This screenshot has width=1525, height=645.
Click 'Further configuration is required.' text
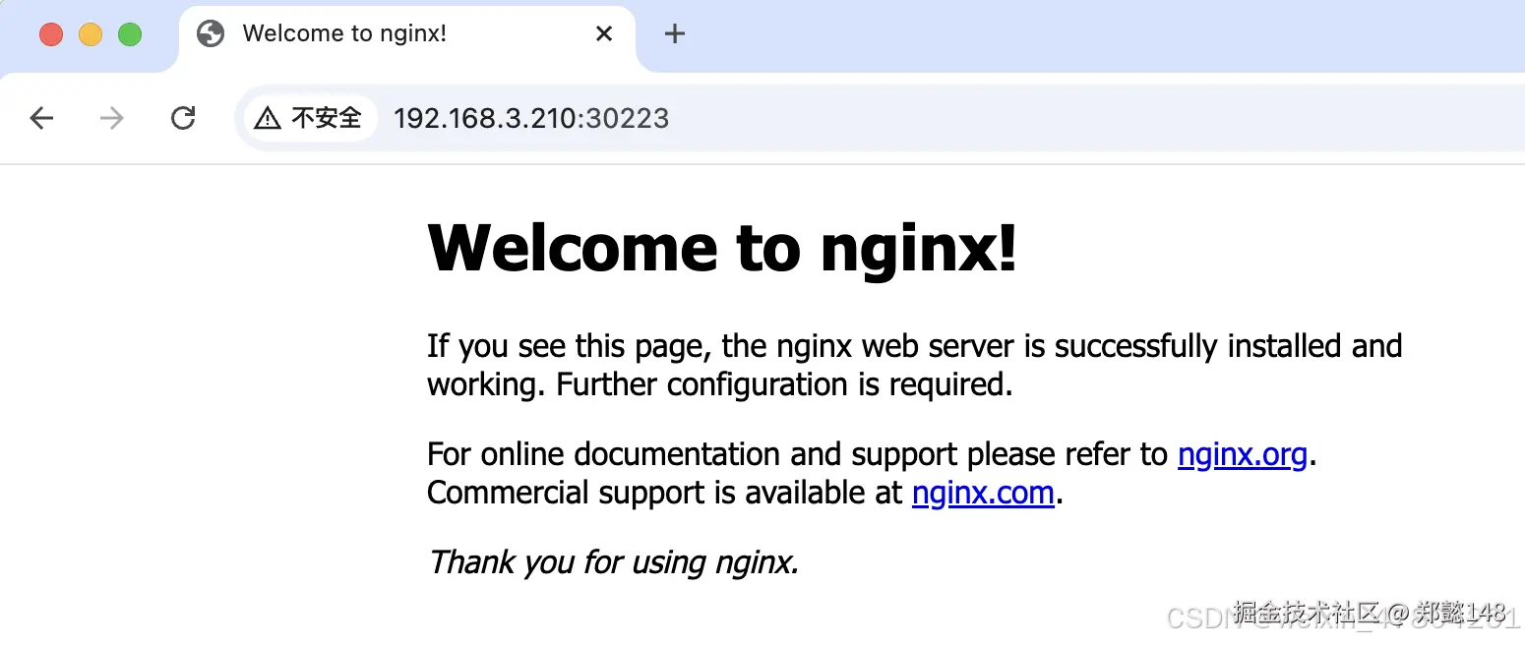(785, 384)
